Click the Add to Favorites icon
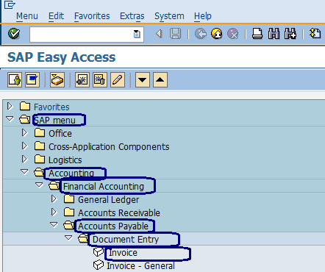 coord(82,79)
